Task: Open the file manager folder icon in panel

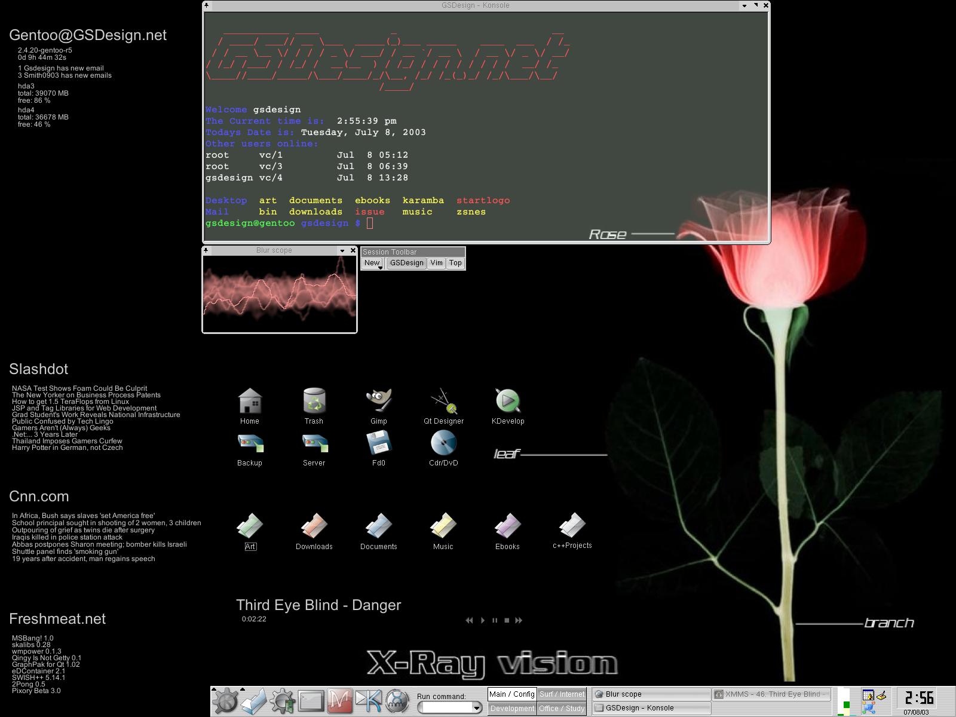Action: pos(253,701)
